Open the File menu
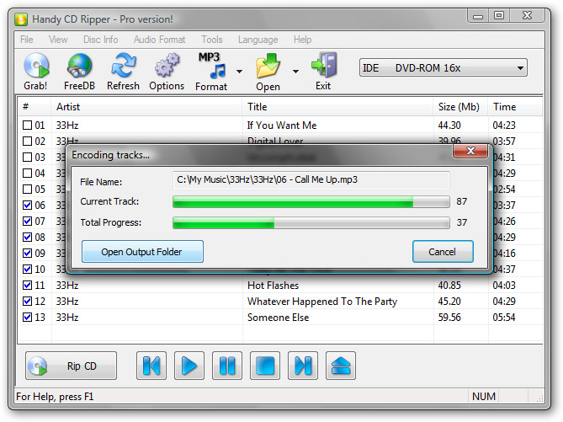Screen dimensions: 563x422 coord(27,40)
